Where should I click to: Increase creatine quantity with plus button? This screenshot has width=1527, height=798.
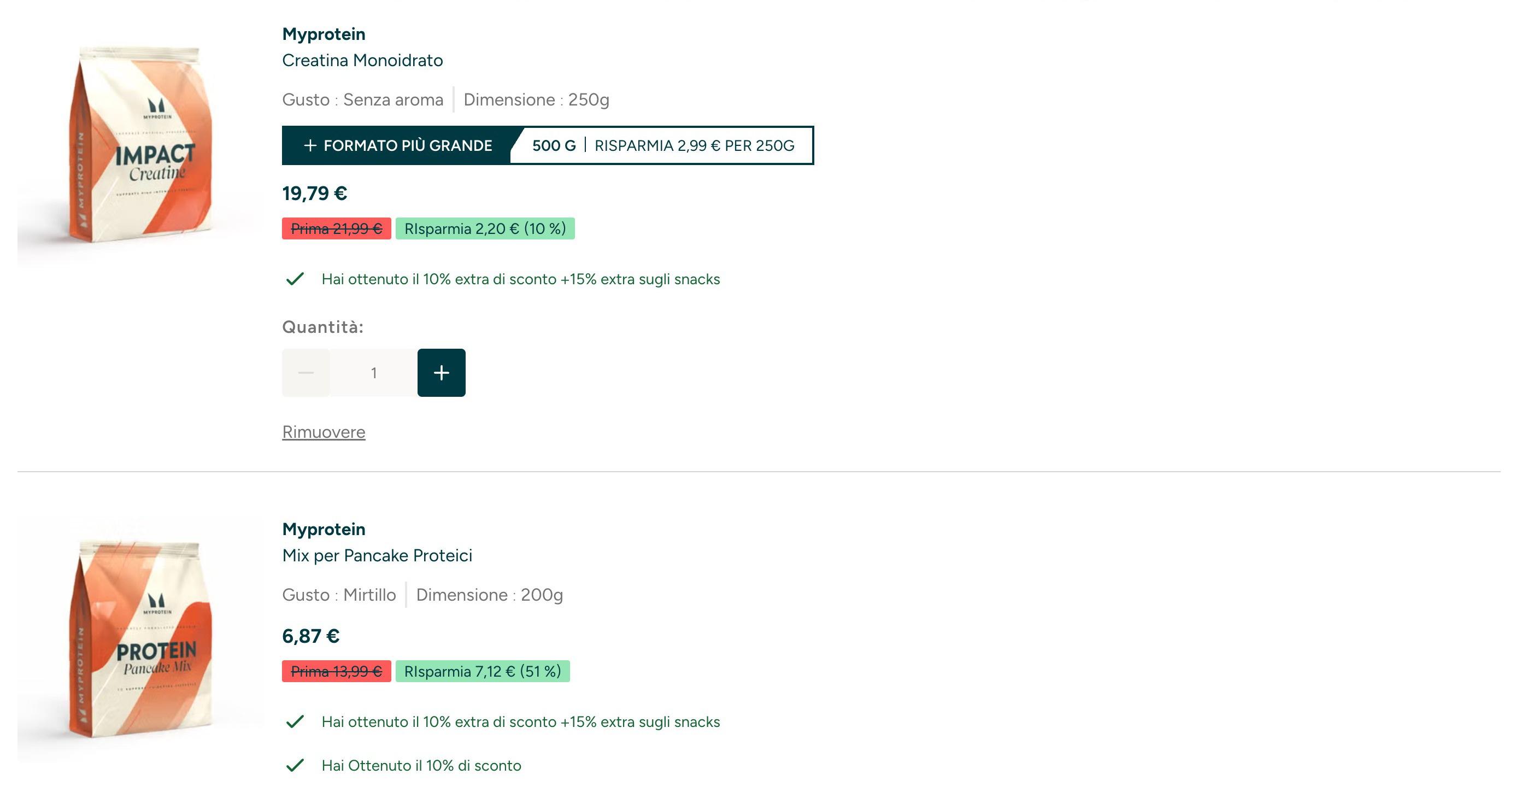(x=441, y=372)
